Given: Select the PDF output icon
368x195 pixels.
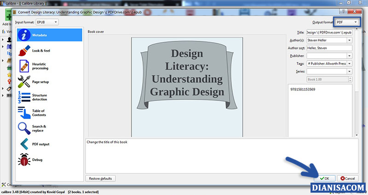Looking at the screenshot, I should click(x=24, y=144).
